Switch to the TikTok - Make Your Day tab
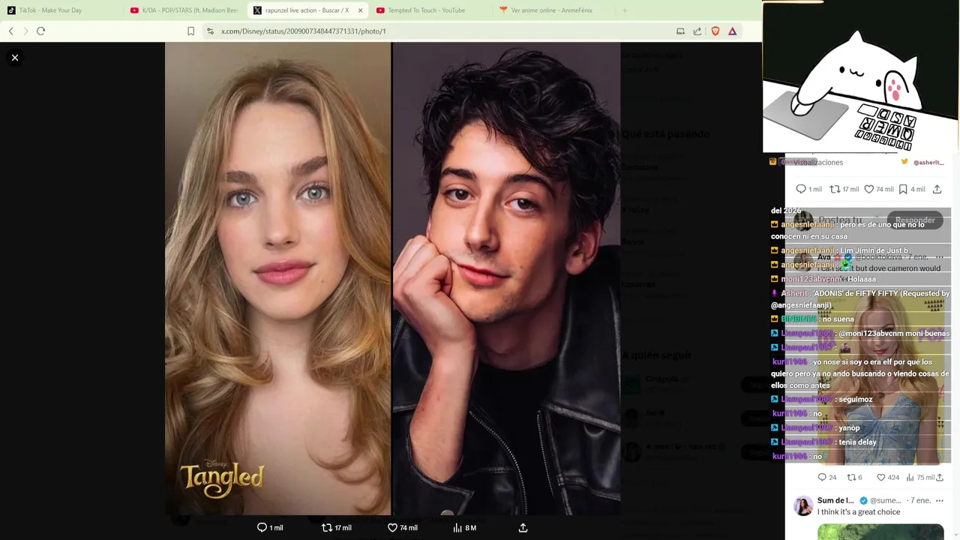Viewport: 960px width, 540px height. [x=60, y=10]
